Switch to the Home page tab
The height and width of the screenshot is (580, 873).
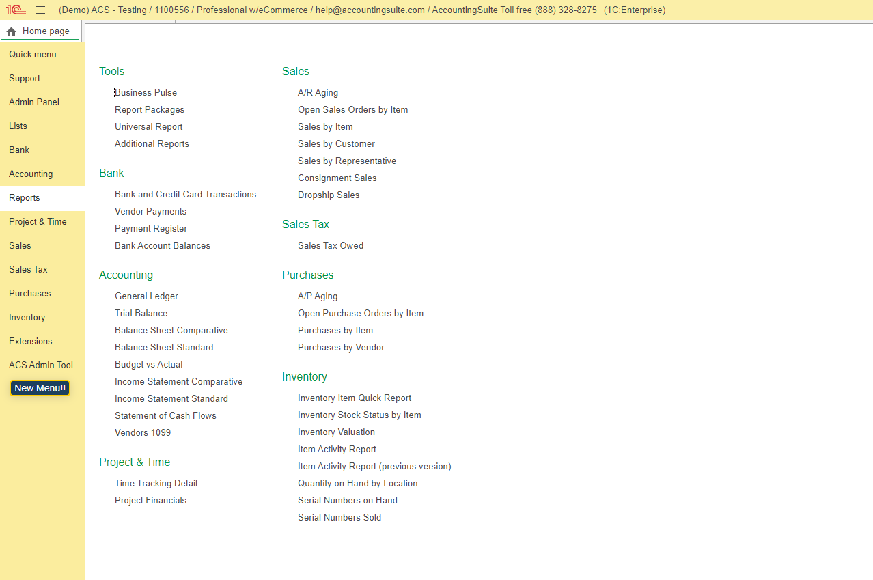coord(40,31)
